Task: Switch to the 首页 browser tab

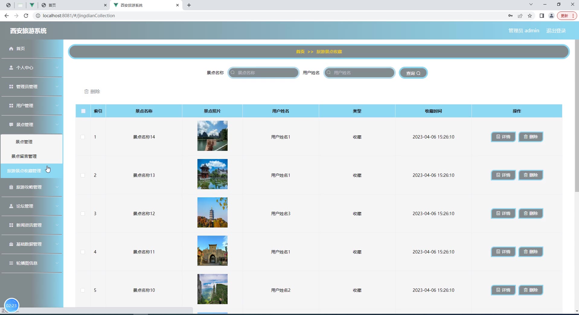Action: click(72, 5)
